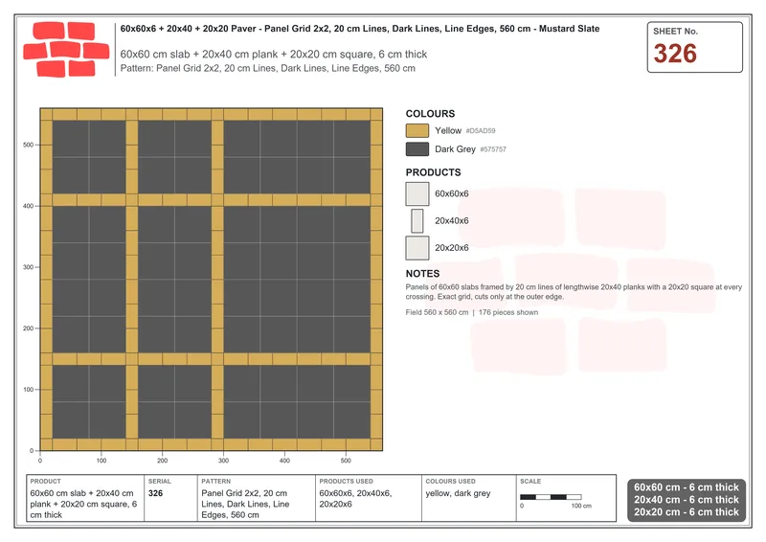The height and width of the screenshot is (542, 766).
Task: Click the sheet number 326
Action: pyautogui.click(x=675, y=54)
